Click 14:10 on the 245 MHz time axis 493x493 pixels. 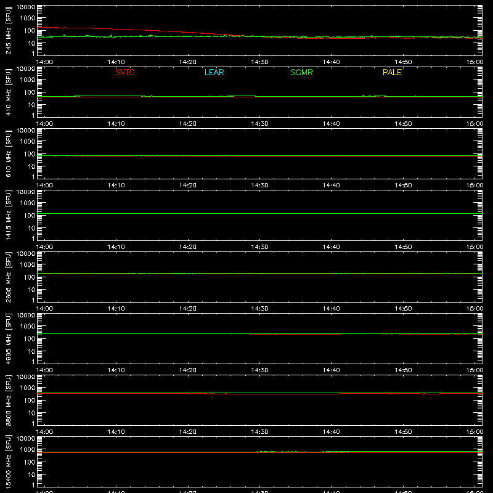point(116,62)
